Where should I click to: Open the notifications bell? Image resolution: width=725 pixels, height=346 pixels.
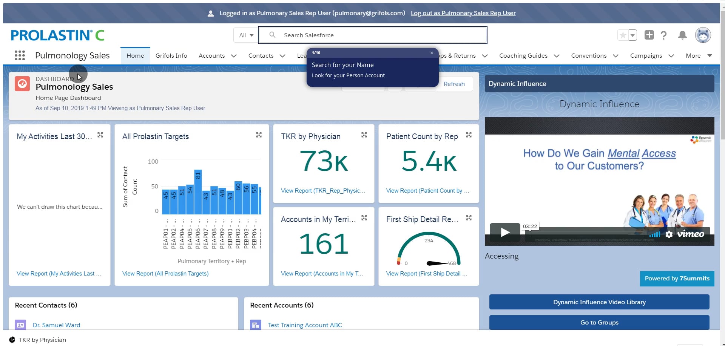[682, 35]
